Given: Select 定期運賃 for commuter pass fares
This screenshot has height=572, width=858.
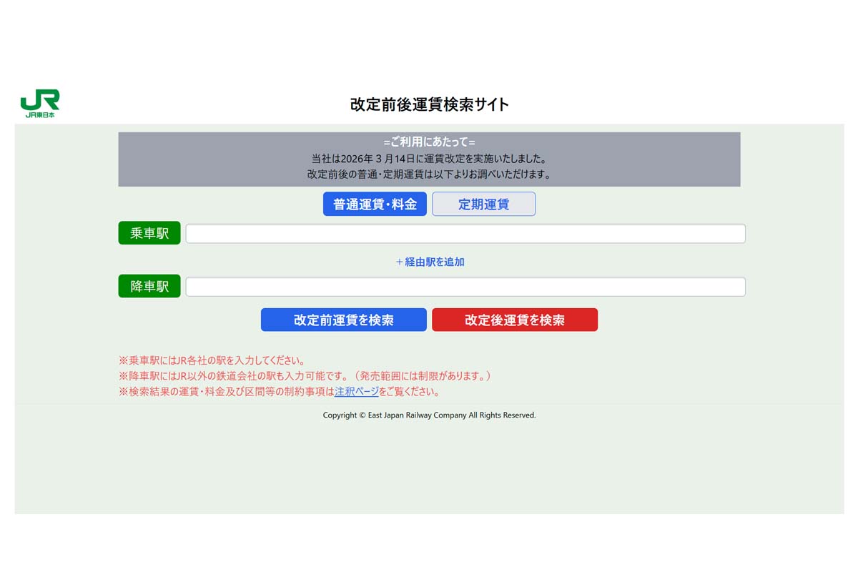Looking at the screenshot, I should tap(483, 204).
